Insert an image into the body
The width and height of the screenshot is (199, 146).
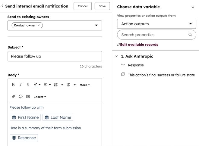28,97
